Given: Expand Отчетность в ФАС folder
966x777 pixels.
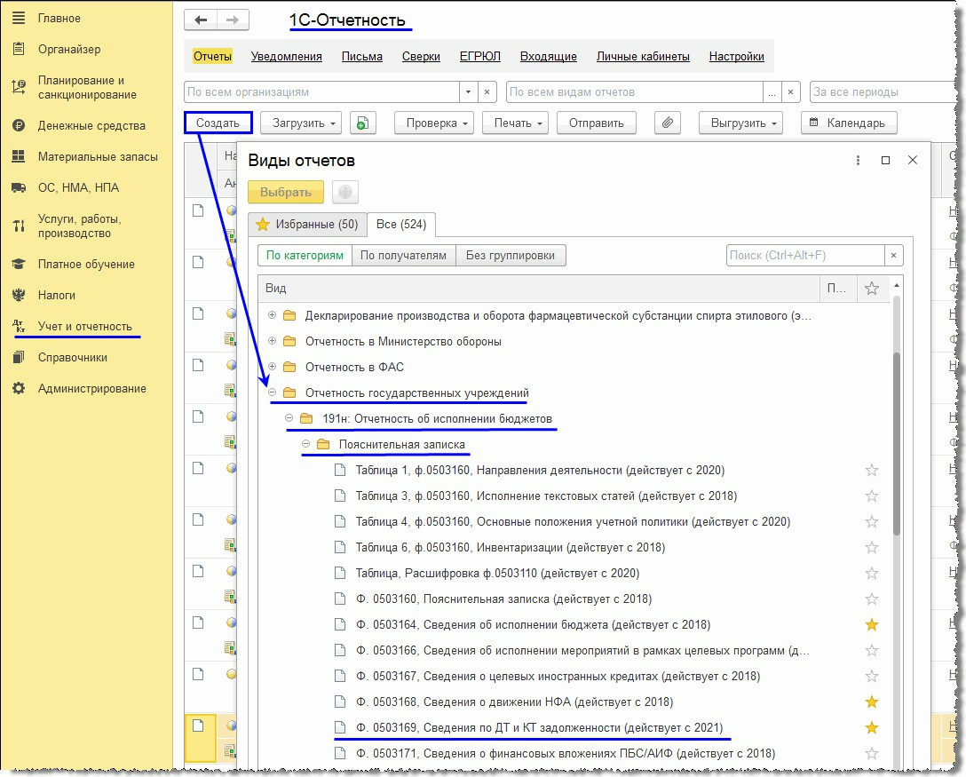Looking at the screenshot, I should (x=272, y=367).
